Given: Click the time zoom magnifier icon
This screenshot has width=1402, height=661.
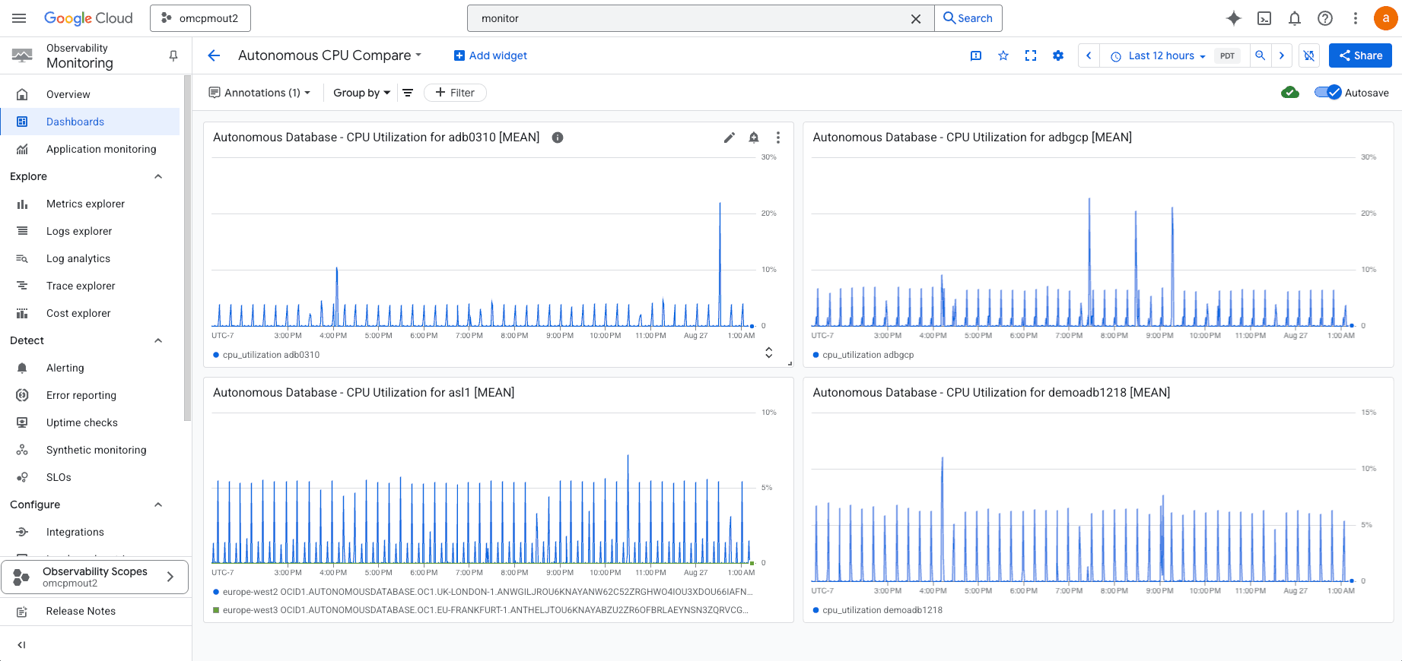Looking at the screenshot, I should tap(1261, 55).
